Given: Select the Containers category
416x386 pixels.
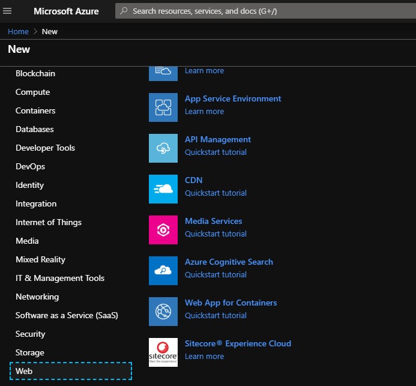Looking at the screenshot, I should (35, 110).
